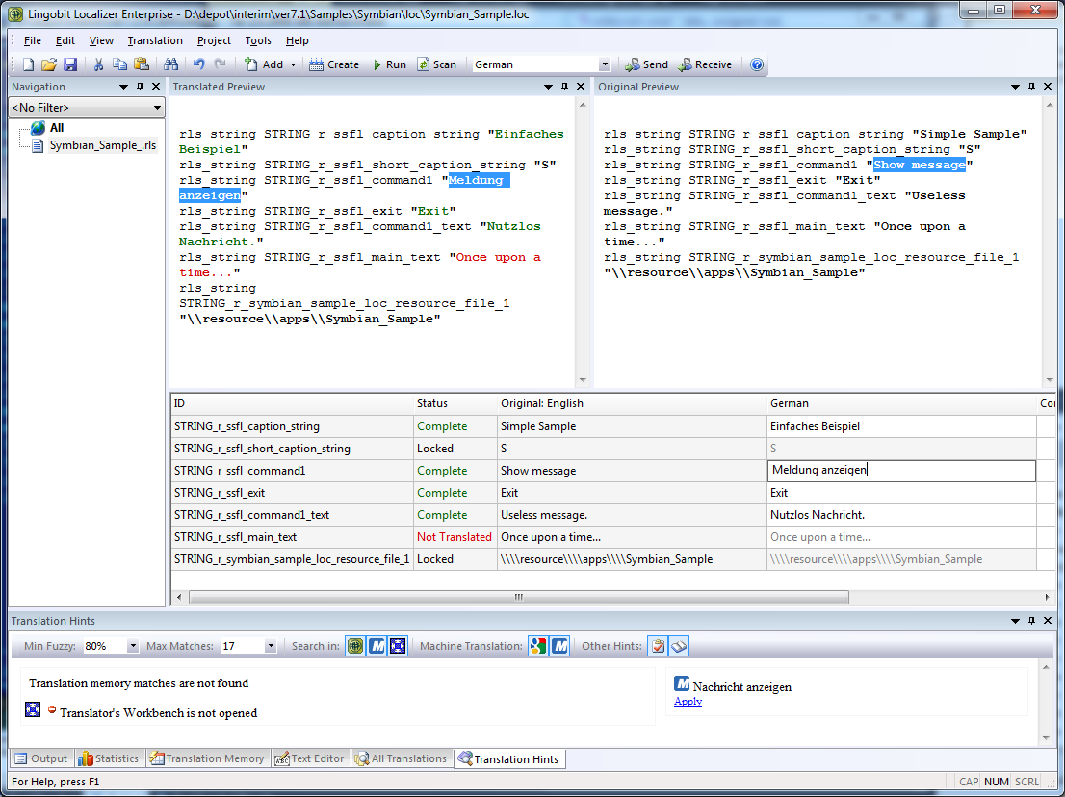Click the Copy toolbar icon

(x=119, y=64)
